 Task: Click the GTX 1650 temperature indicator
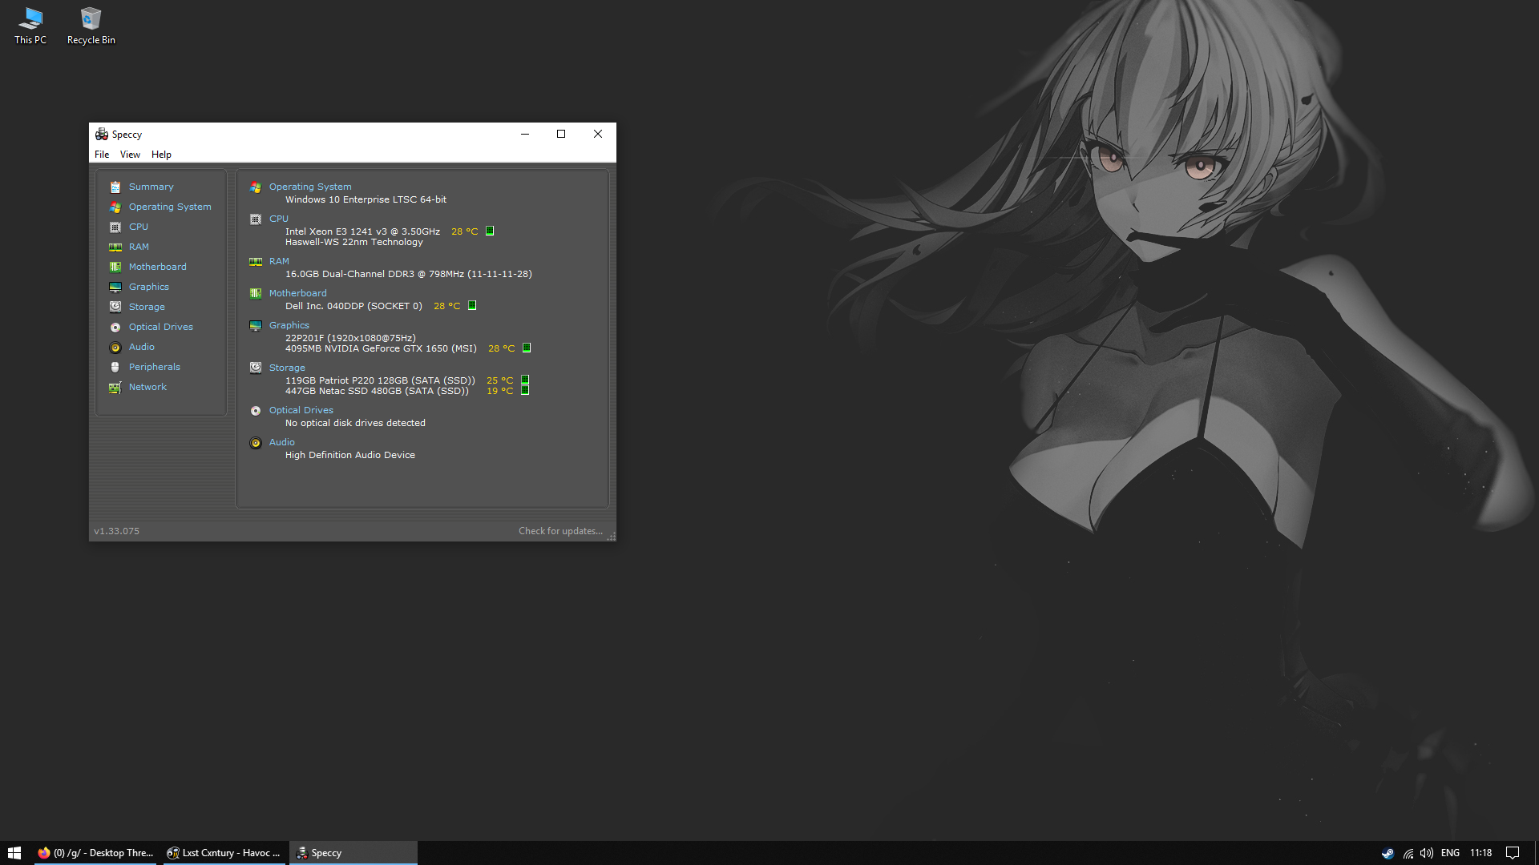point(527,348)
